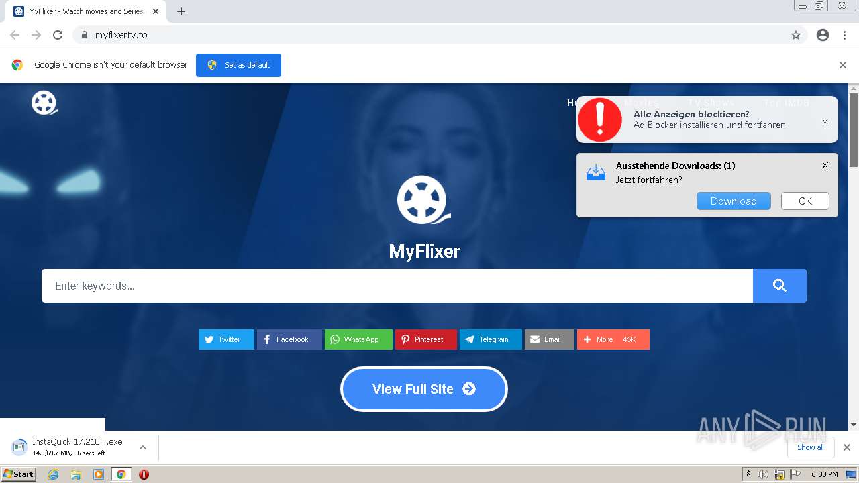Image resolution: width=859 pixels, height=483 pixels.
Task: Click scrollbar down arrow
Action: click(x=854, y=425)
